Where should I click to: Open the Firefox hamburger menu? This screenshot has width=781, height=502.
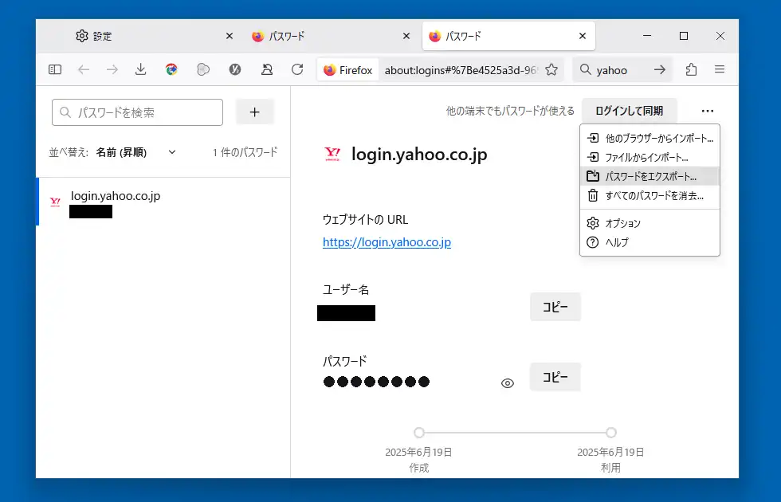pos(719,69)
